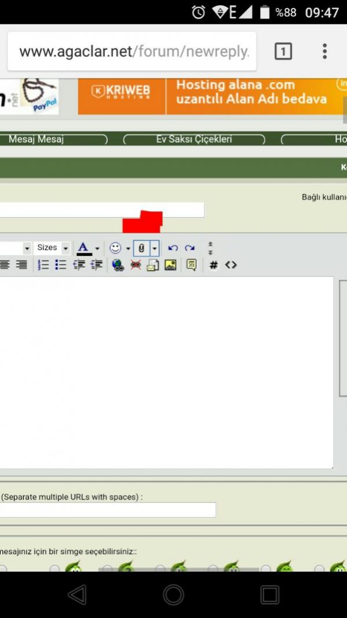
Task: Remove link with unlink icon
Action: click(x=136, y=265)
